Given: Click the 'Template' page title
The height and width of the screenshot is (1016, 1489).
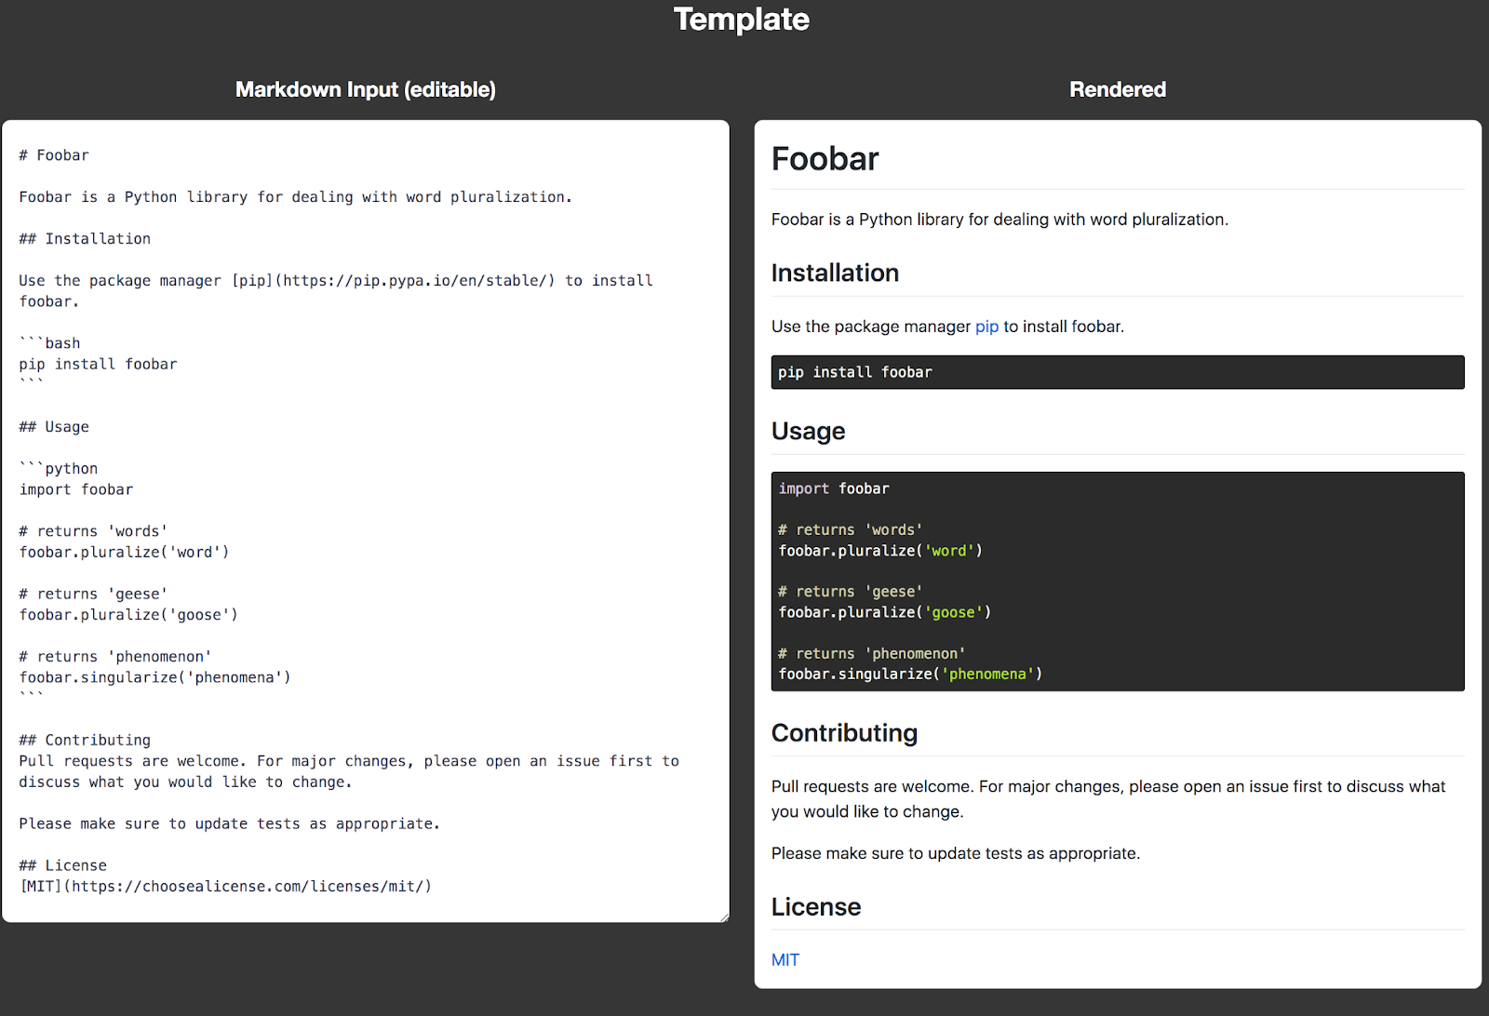Looking at the screenshot, I should click(742, 20).
